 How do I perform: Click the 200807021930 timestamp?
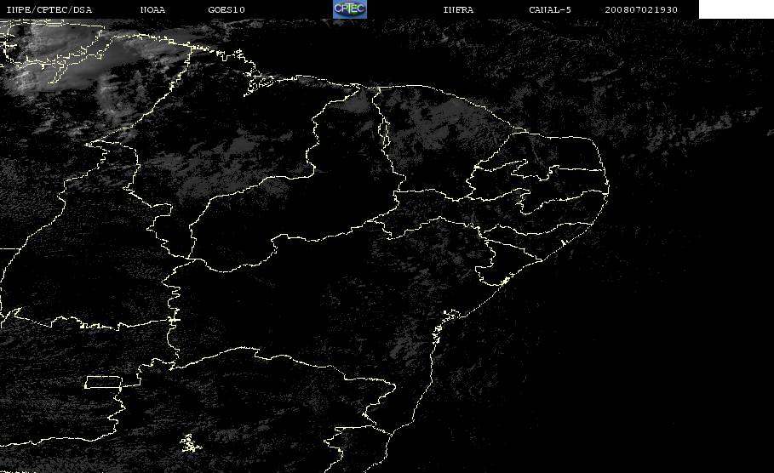pos(641,9)
